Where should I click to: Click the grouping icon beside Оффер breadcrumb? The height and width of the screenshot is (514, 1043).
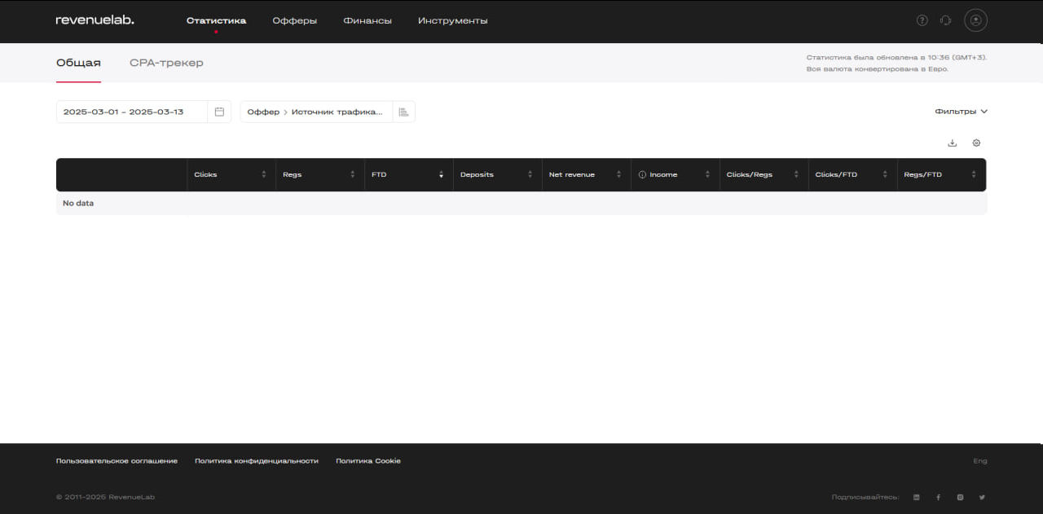[x=403, y=112]
